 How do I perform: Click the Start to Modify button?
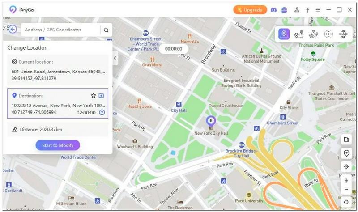click(58, 145)
